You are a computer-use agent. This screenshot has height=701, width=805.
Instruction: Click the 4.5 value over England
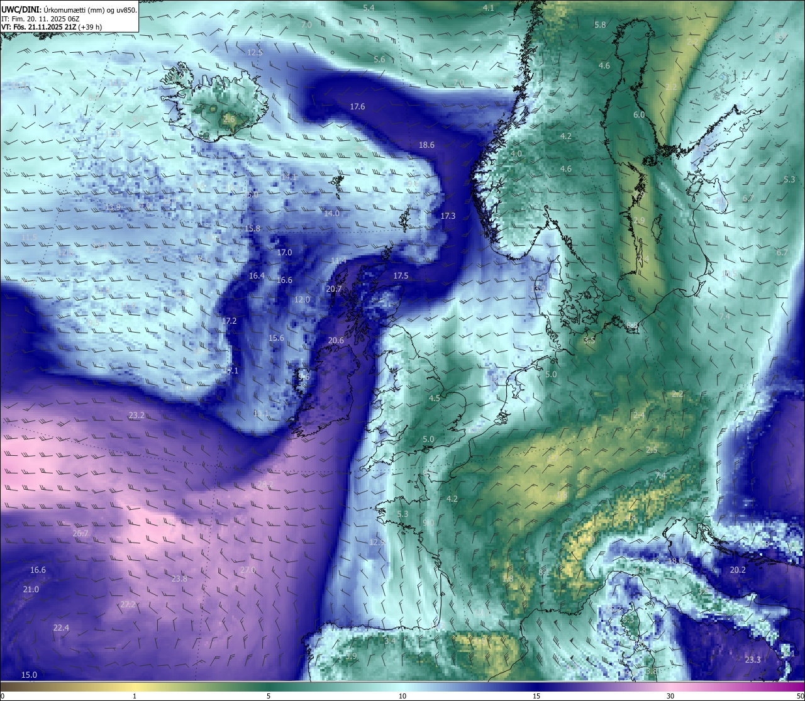435,399
